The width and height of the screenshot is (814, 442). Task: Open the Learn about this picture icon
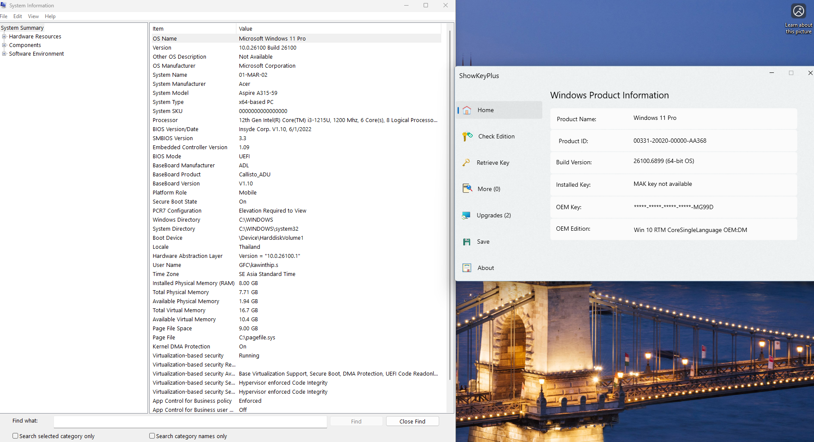[798, 11]
